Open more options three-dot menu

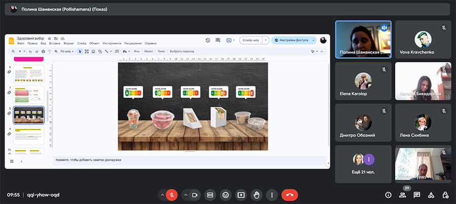(272, 195)
